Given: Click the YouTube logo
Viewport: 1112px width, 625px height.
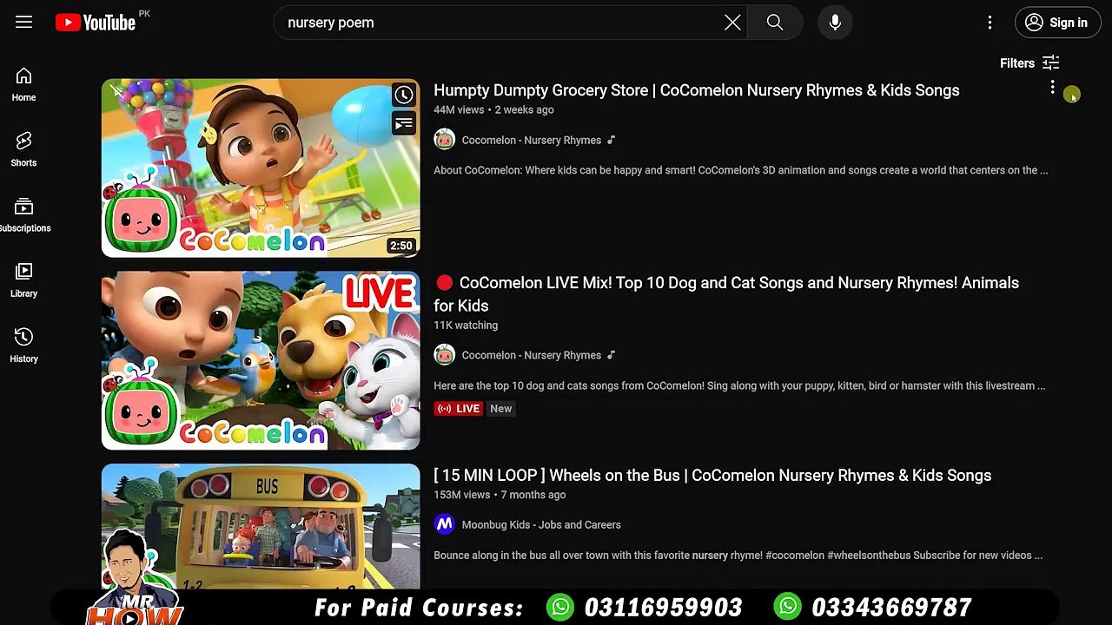Looking at the screenshot, I should 96,23.
